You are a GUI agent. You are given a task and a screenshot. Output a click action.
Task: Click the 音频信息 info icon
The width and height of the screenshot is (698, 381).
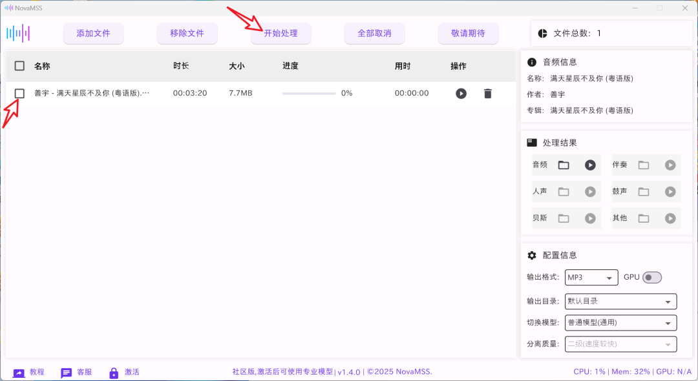(531, 62)
